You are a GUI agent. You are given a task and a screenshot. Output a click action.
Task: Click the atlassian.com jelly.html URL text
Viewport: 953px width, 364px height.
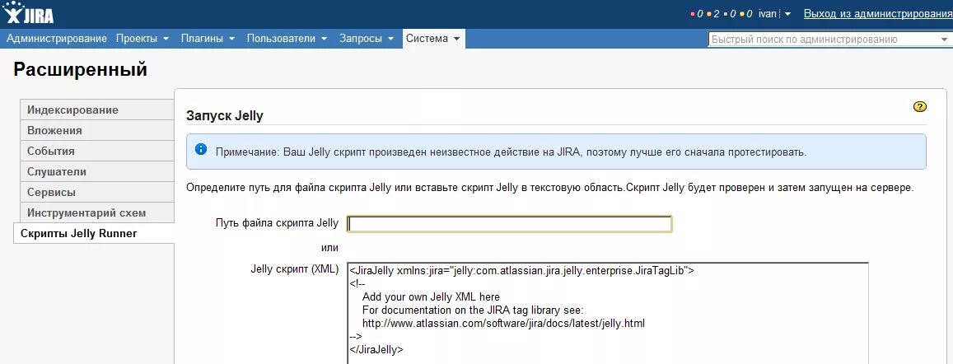tap(503, 324)
